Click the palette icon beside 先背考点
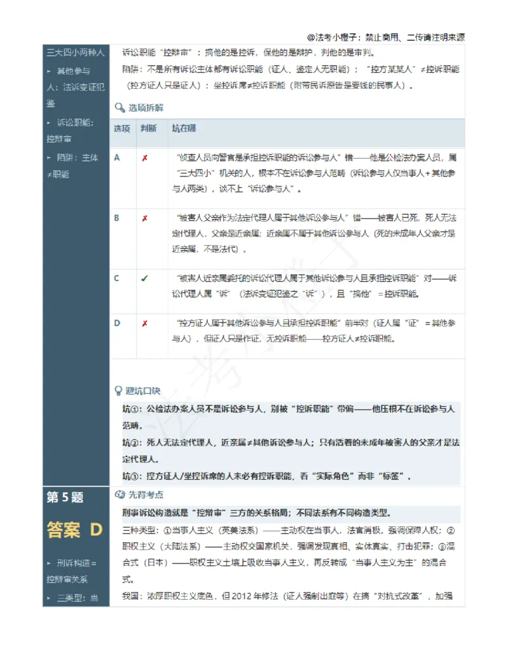Image resolution: width=507 pixels, height=657 pixels. pyautogui.click(x=120, y=494)
